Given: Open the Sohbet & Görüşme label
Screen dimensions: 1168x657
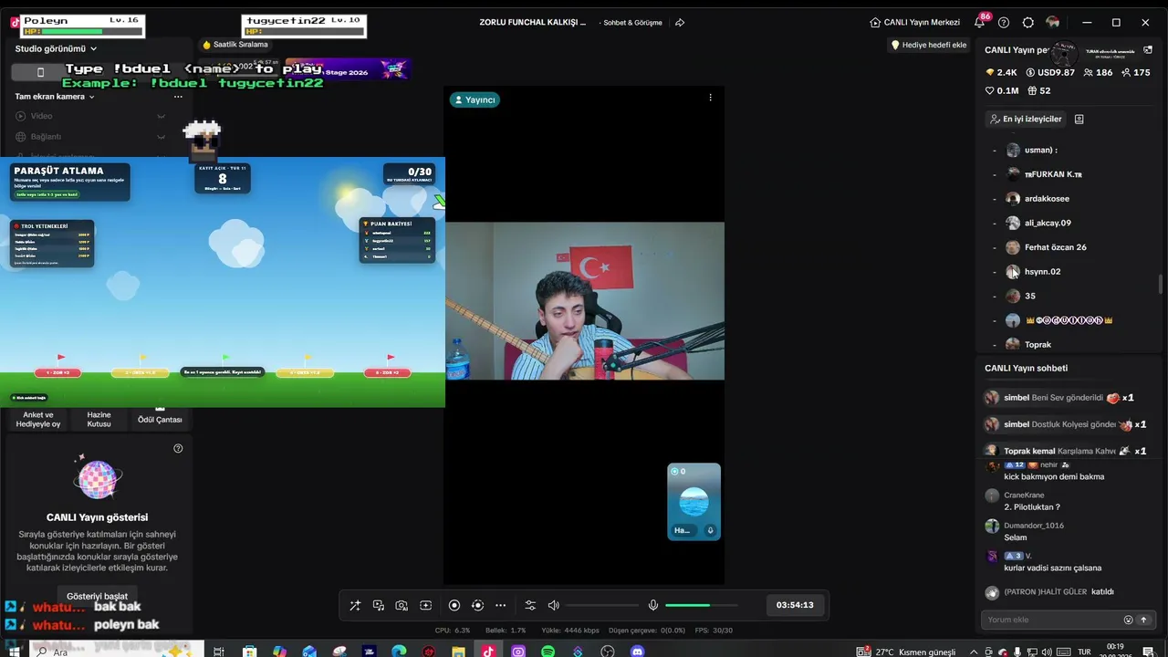Looking at the screenshot, I should point(632,22).
